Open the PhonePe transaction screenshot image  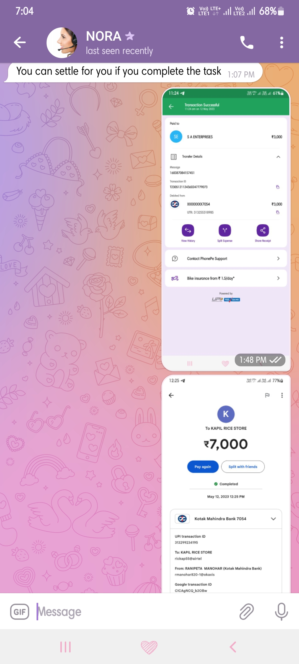tap(226, 229)
